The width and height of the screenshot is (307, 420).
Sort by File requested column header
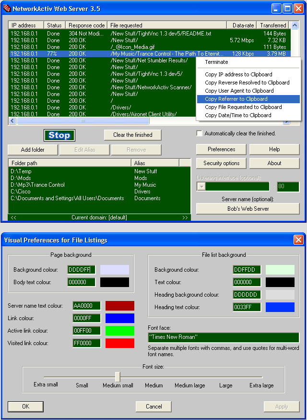tap(167, 25)
